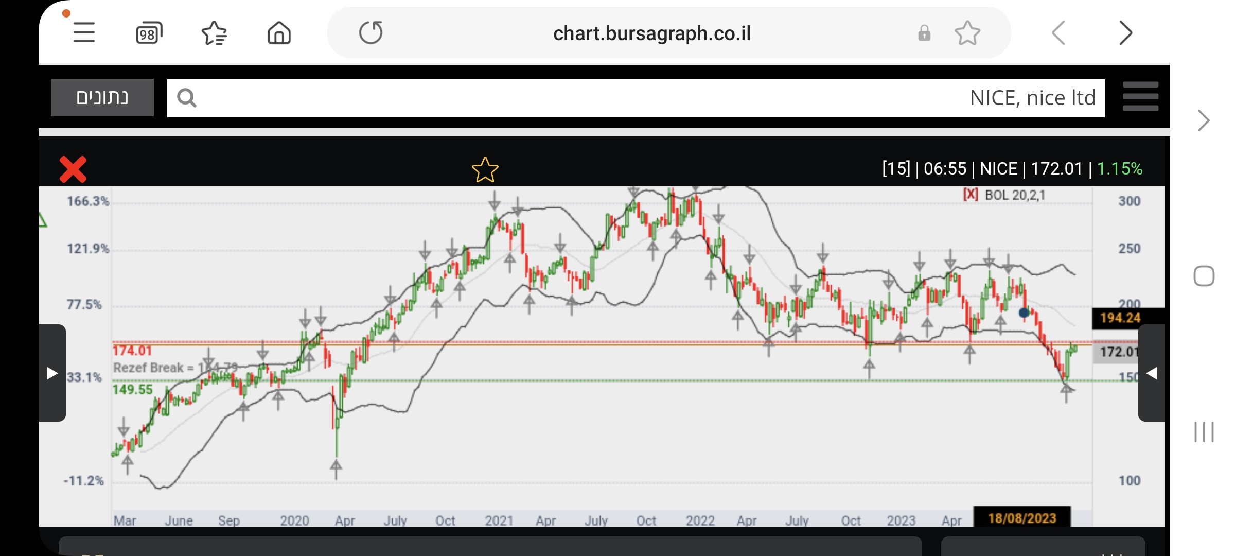Expand the left side panel arrow
The image size is (1235, 556).
[52, 373]
